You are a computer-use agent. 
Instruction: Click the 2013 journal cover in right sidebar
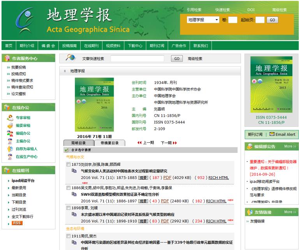271,84
